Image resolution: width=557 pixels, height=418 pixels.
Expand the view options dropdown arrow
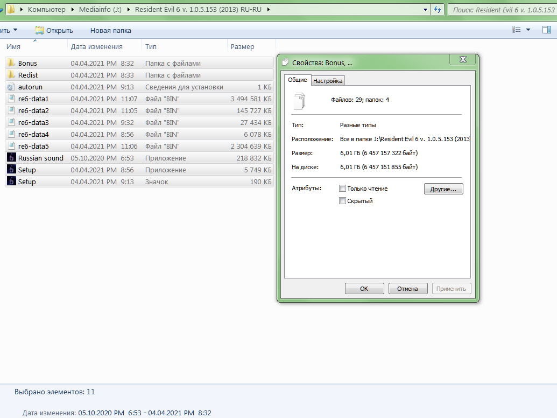(x=528, y=30)
